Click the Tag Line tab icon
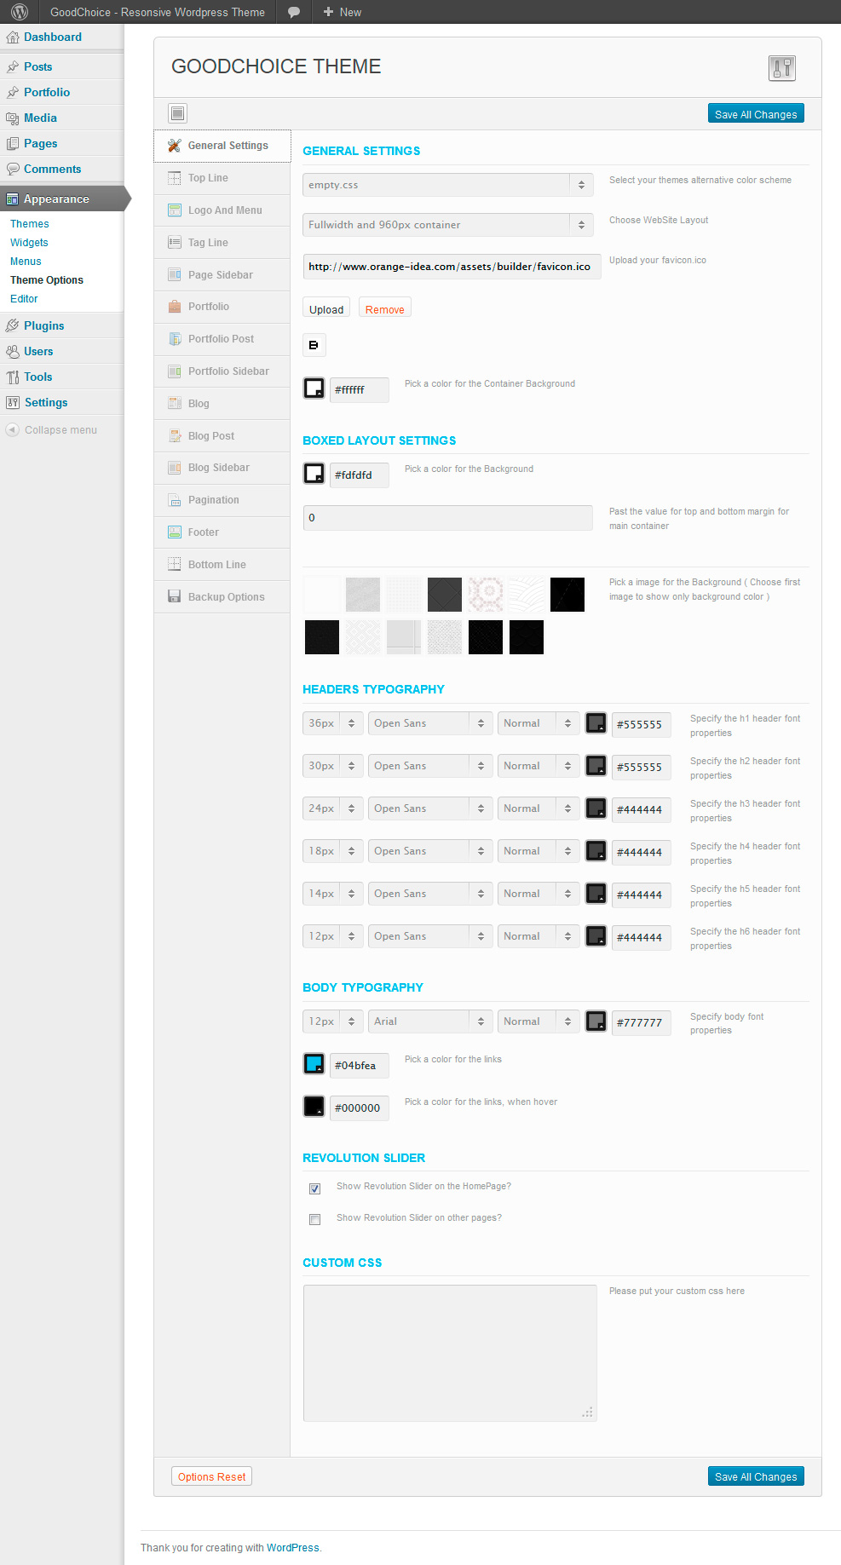The image size is (841, 1565). point(175,243)
